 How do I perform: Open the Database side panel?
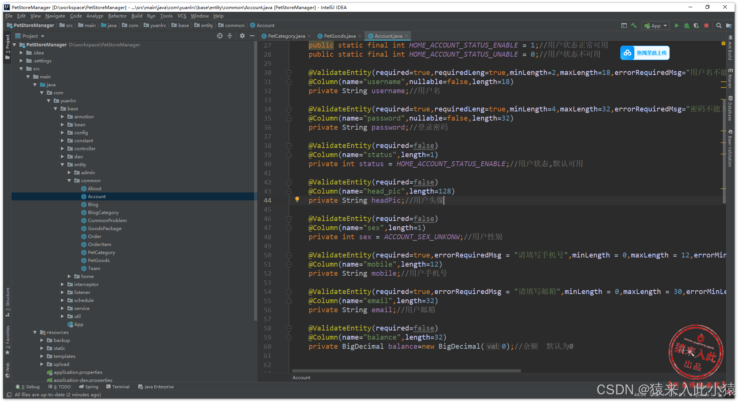730,108
